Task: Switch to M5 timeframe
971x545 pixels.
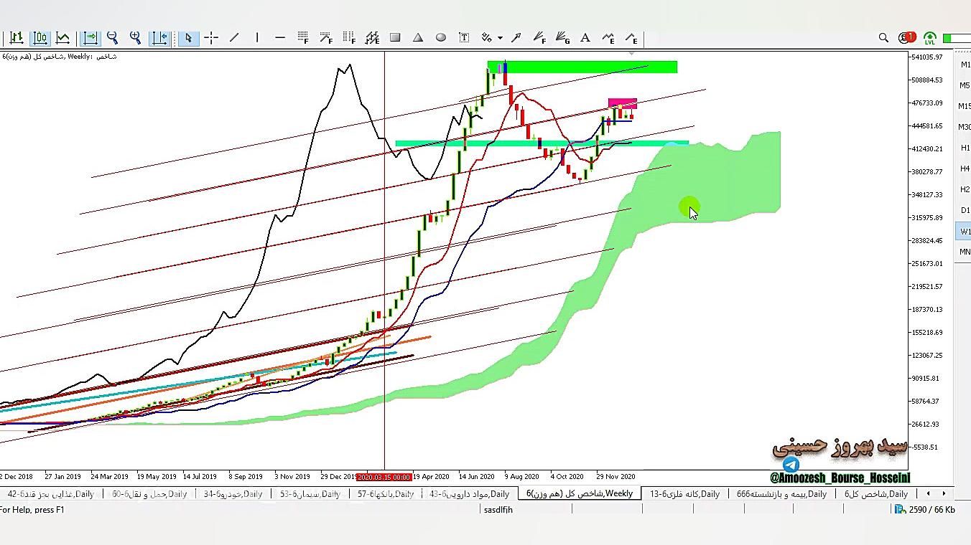Action: click(965, 85)
